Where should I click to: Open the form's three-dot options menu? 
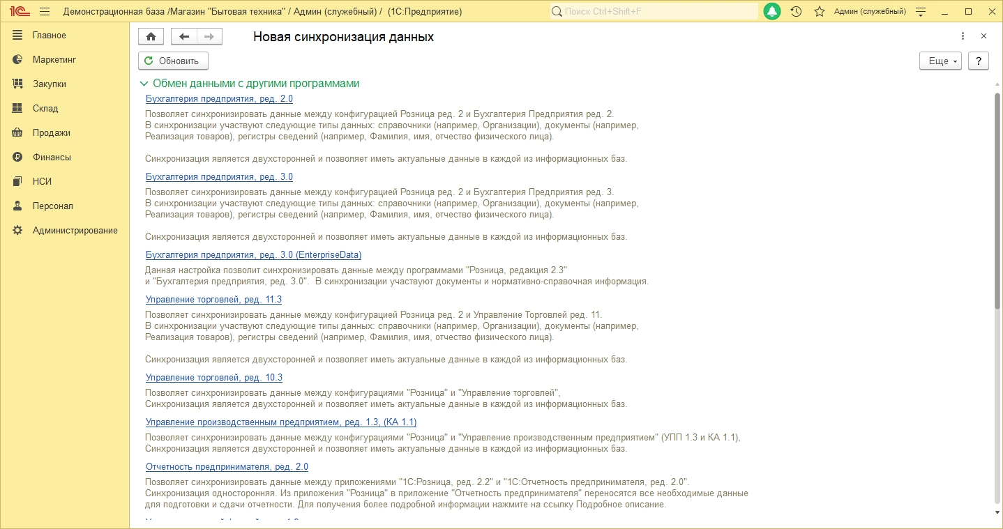(963, 36)
